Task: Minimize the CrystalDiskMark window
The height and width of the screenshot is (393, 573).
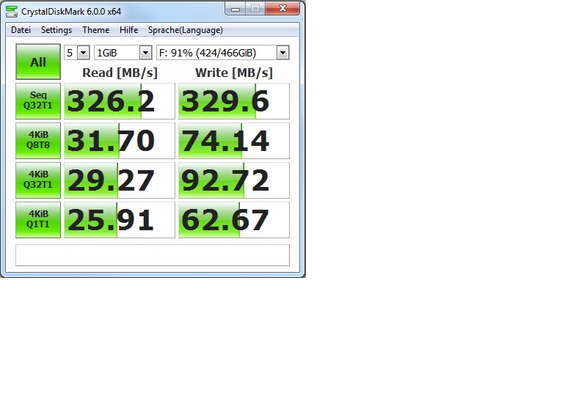Action: [236, 8]
